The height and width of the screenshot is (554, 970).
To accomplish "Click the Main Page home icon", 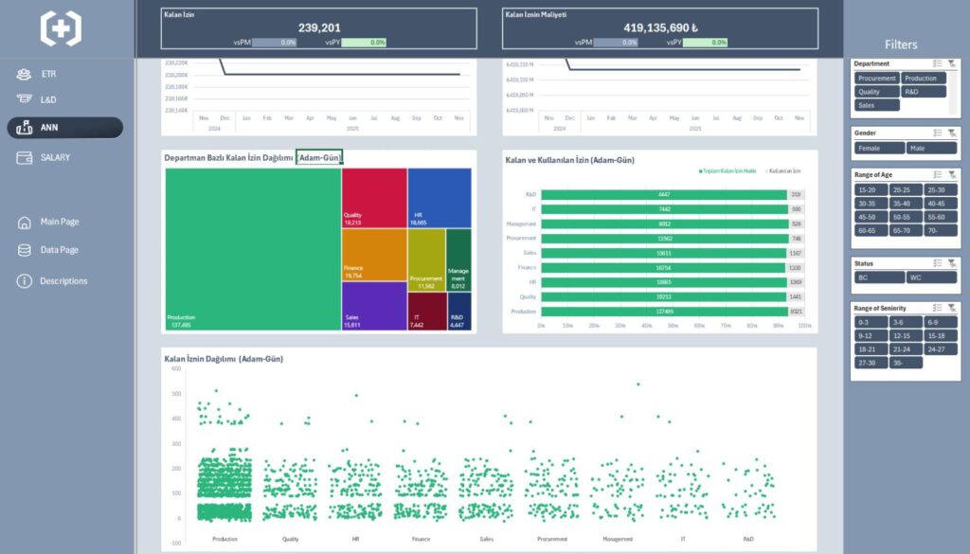I will (24, 223).
